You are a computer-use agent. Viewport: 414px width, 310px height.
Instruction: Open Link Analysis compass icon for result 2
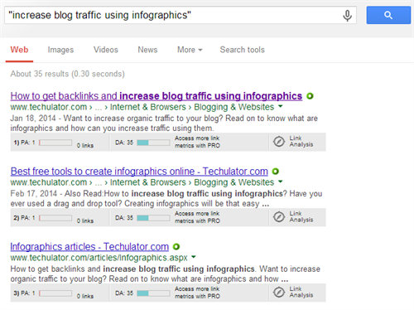[279, 217]
